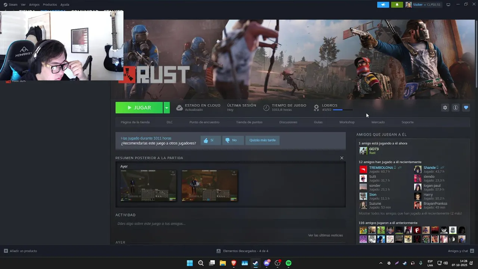The height and width of the screenshot is (269, 478).
Task: Click the Estado en Cloud icon
Action: [x=179, y=108]
